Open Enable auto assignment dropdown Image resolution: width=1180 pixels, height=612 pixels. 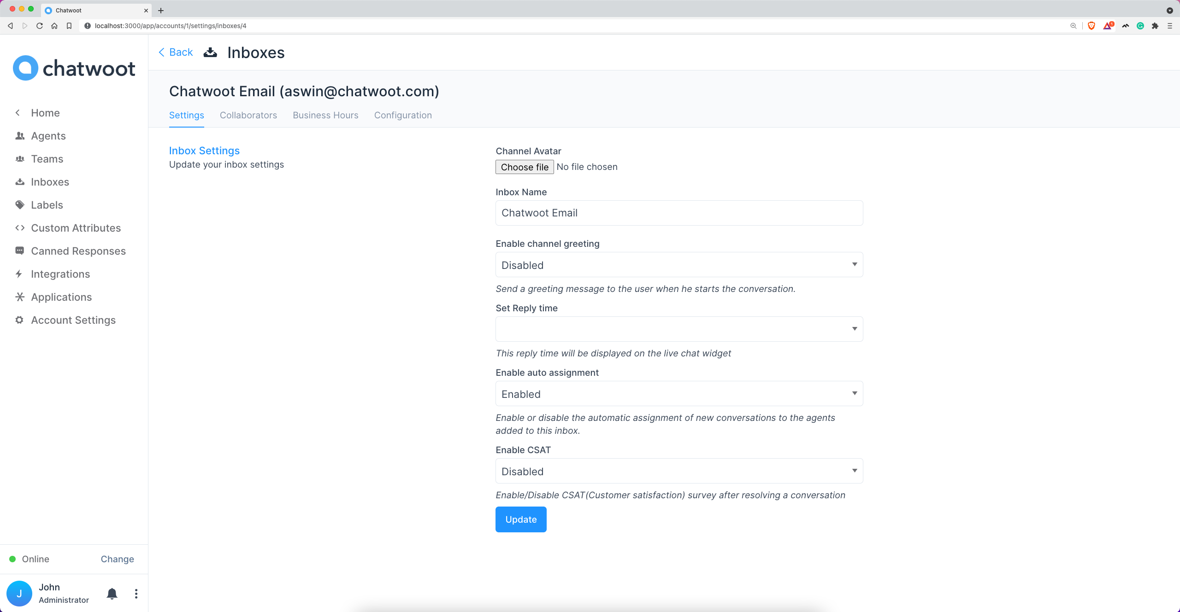pos(679,394)
